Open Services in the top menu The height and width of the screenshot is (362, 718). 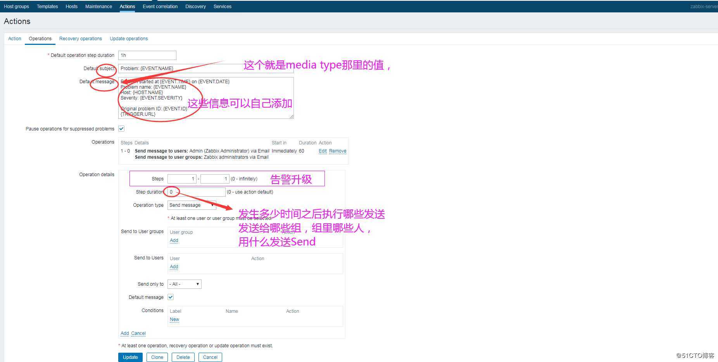coord(223,7)
